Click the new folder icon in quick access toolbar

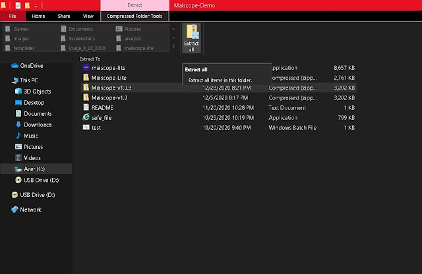[x=27, y=5]
